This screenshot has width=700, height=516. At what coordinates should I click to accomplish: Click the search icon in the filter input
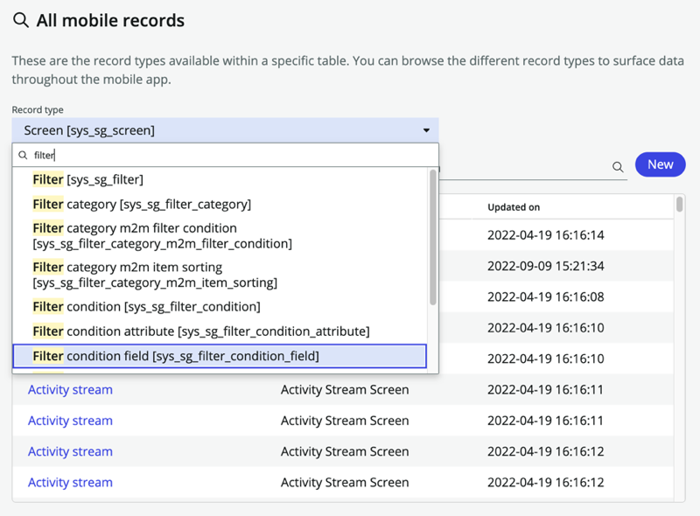pyautogui.click(x=23, y=155)
